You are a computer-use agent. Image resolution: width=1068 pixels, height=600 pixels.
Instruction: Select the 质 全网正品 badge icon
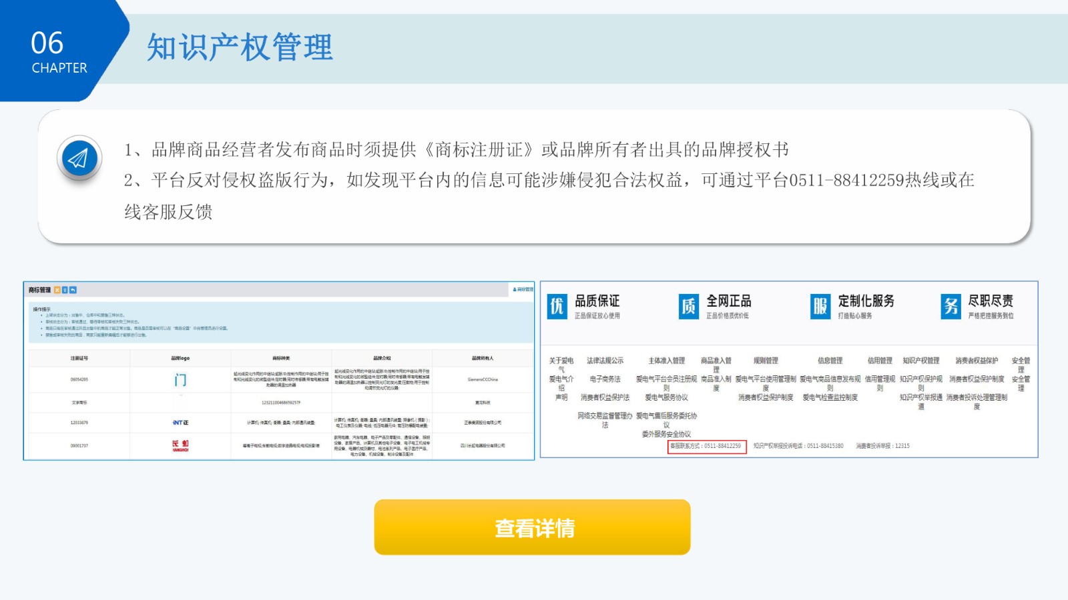tap(690, 304)
